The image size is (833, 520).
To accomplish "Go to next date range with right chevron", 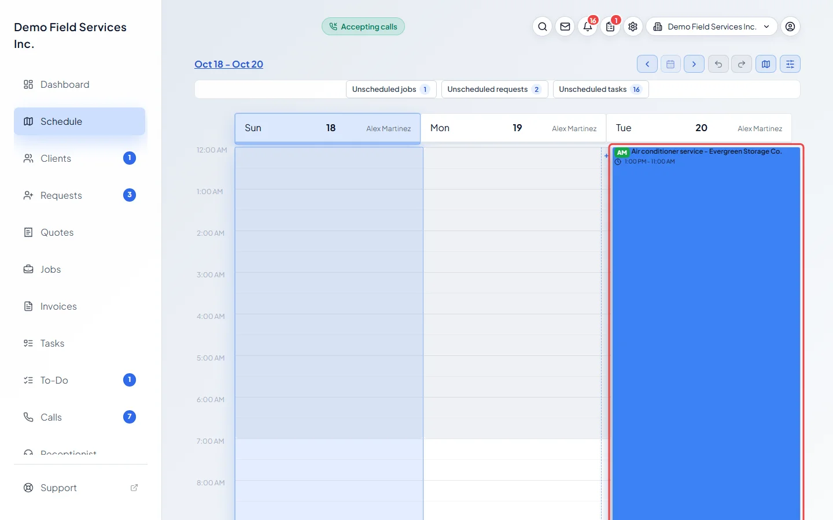I will (x=694, y=64).
